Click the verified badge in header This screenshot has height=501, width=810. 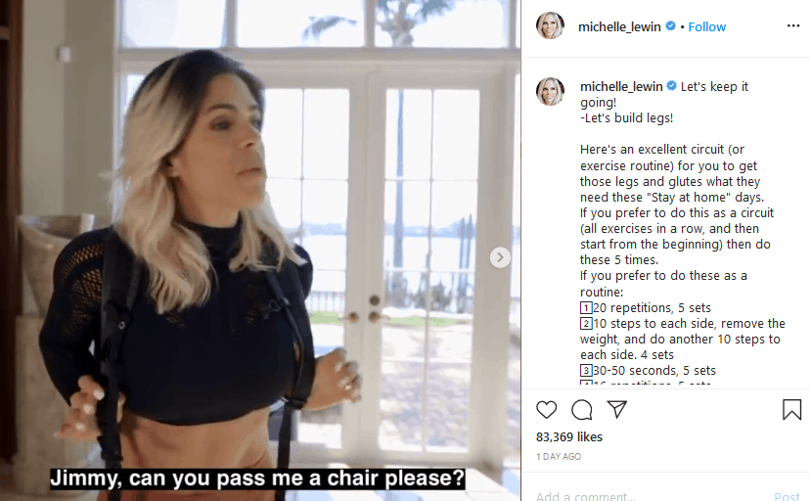(x=670, y=25)
